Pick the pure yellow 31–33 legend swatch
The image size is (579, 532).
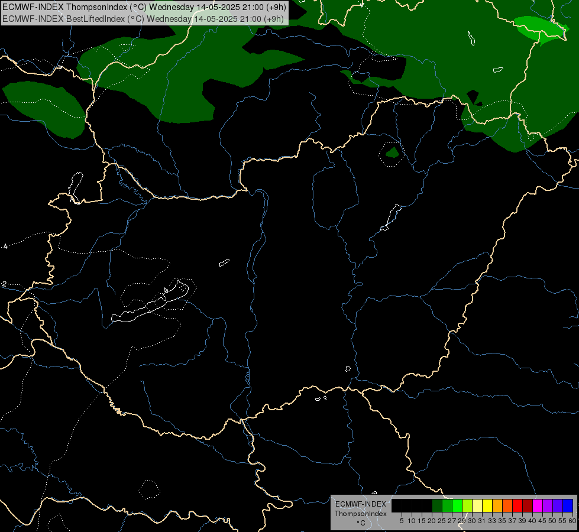[x=487, y=505]
